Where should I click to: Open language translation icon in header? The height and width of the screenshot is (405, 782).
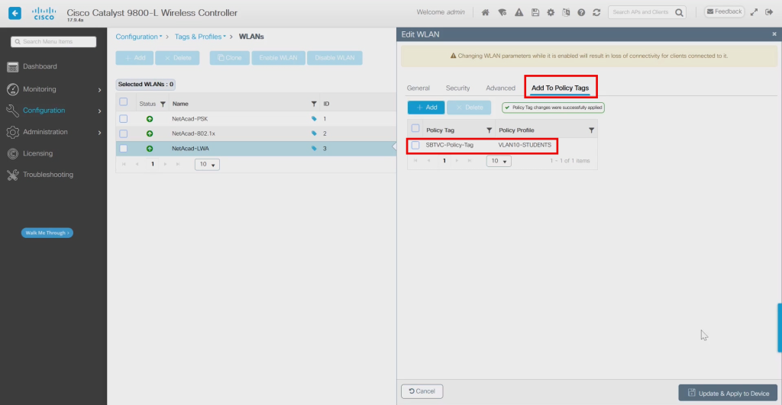tap(566, 12)
